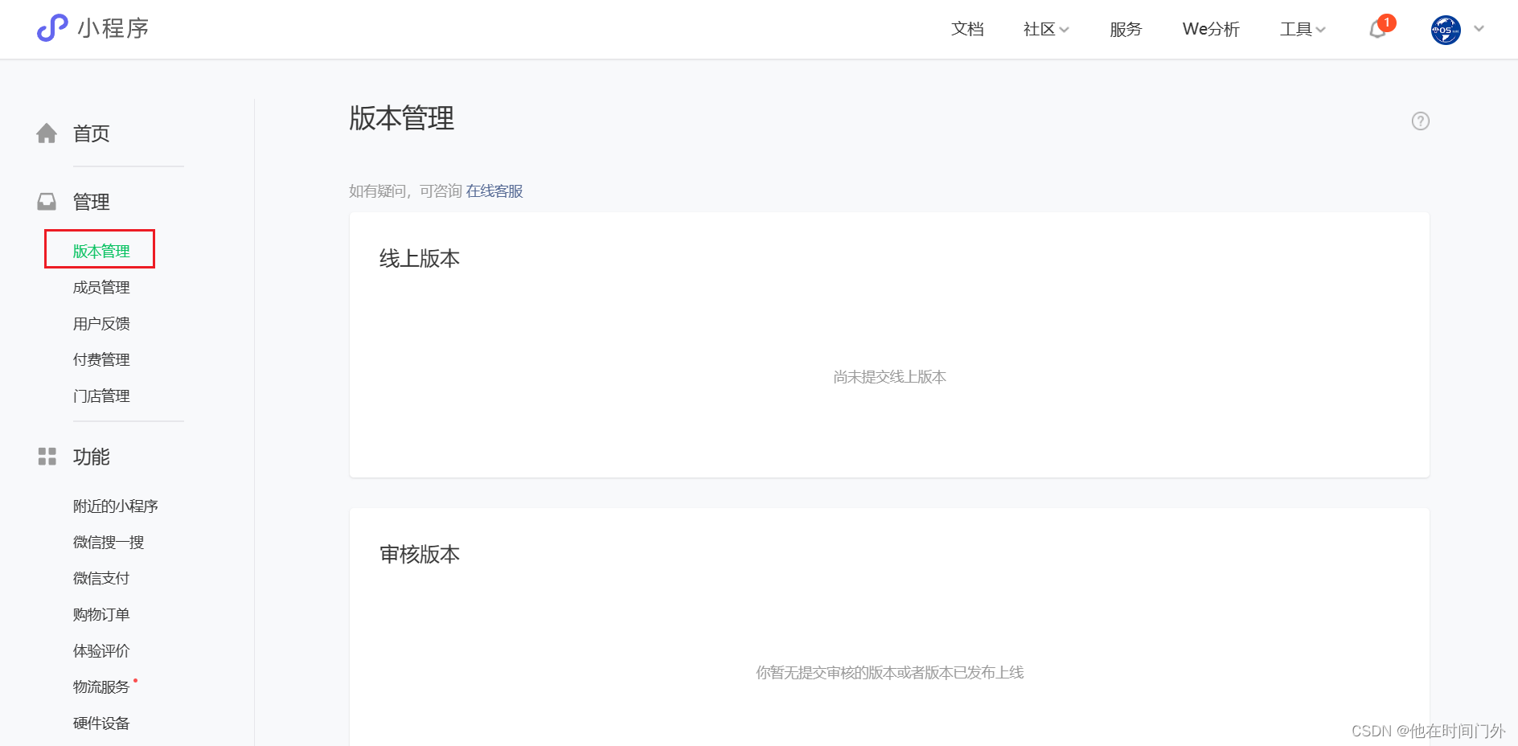
Task: Click the 功能 grid icon
Action: [47, 457]
